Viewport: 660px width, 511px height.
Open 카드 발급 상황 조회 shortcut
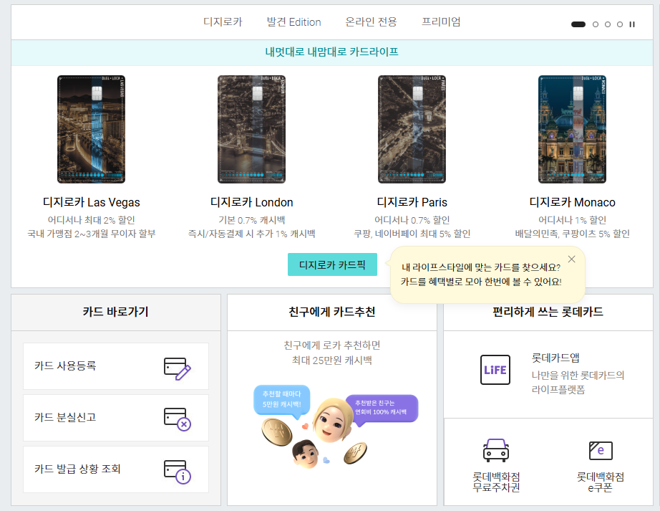116,469
